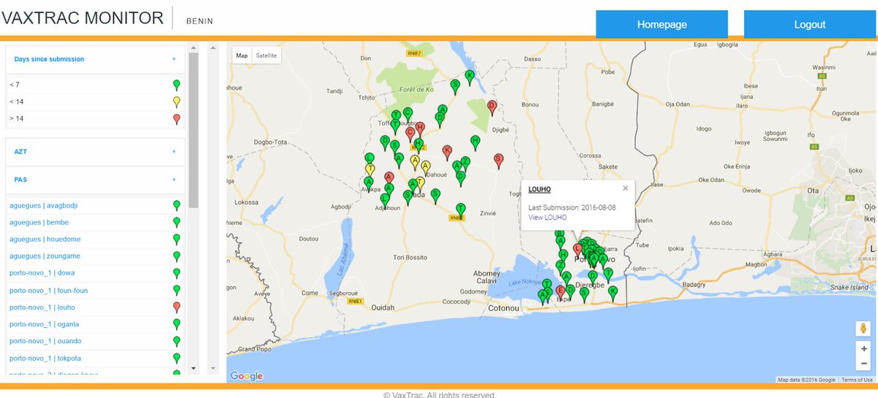Click the red A marker near Avakpa

tap(389, 179)
